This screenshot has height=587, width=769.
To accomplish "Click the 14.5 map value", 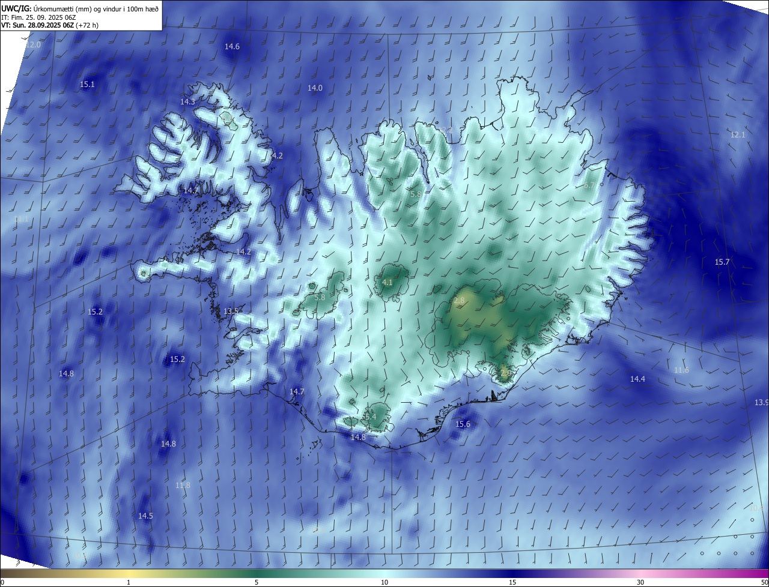I will 145,516.
